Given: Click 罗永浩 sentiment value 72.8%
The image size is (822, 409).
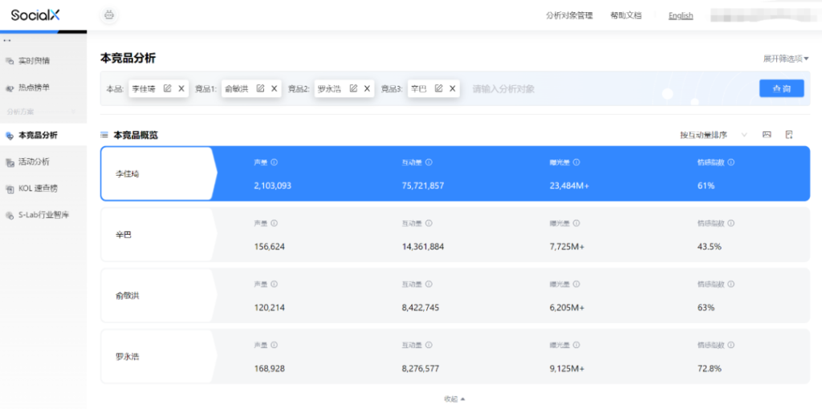Looking at the screenshot, I should click(710, 368).
